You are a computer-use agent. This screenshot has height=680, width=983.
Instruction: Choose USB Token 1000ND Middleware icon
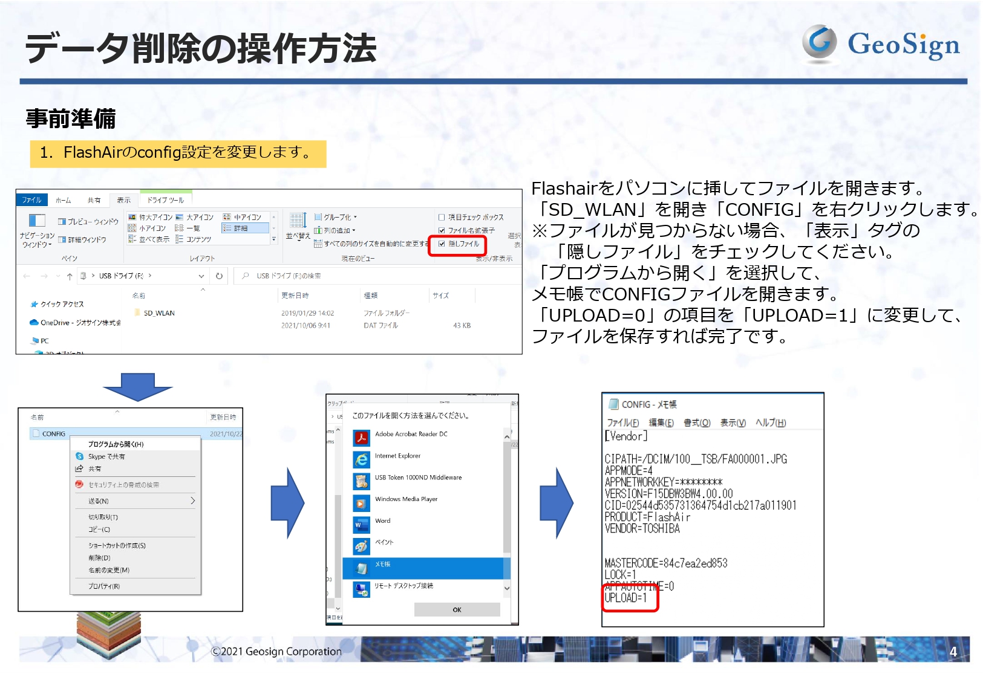coord(361,482)
